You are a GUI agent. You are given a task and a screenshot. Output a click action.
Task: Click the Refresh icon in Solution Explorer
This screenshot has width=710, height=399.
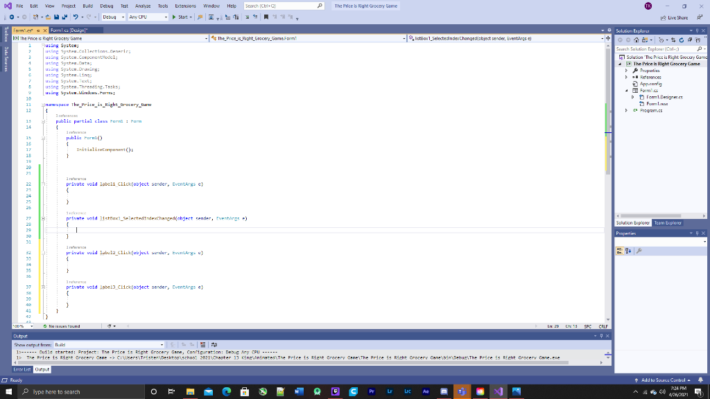tap(682, 40)
